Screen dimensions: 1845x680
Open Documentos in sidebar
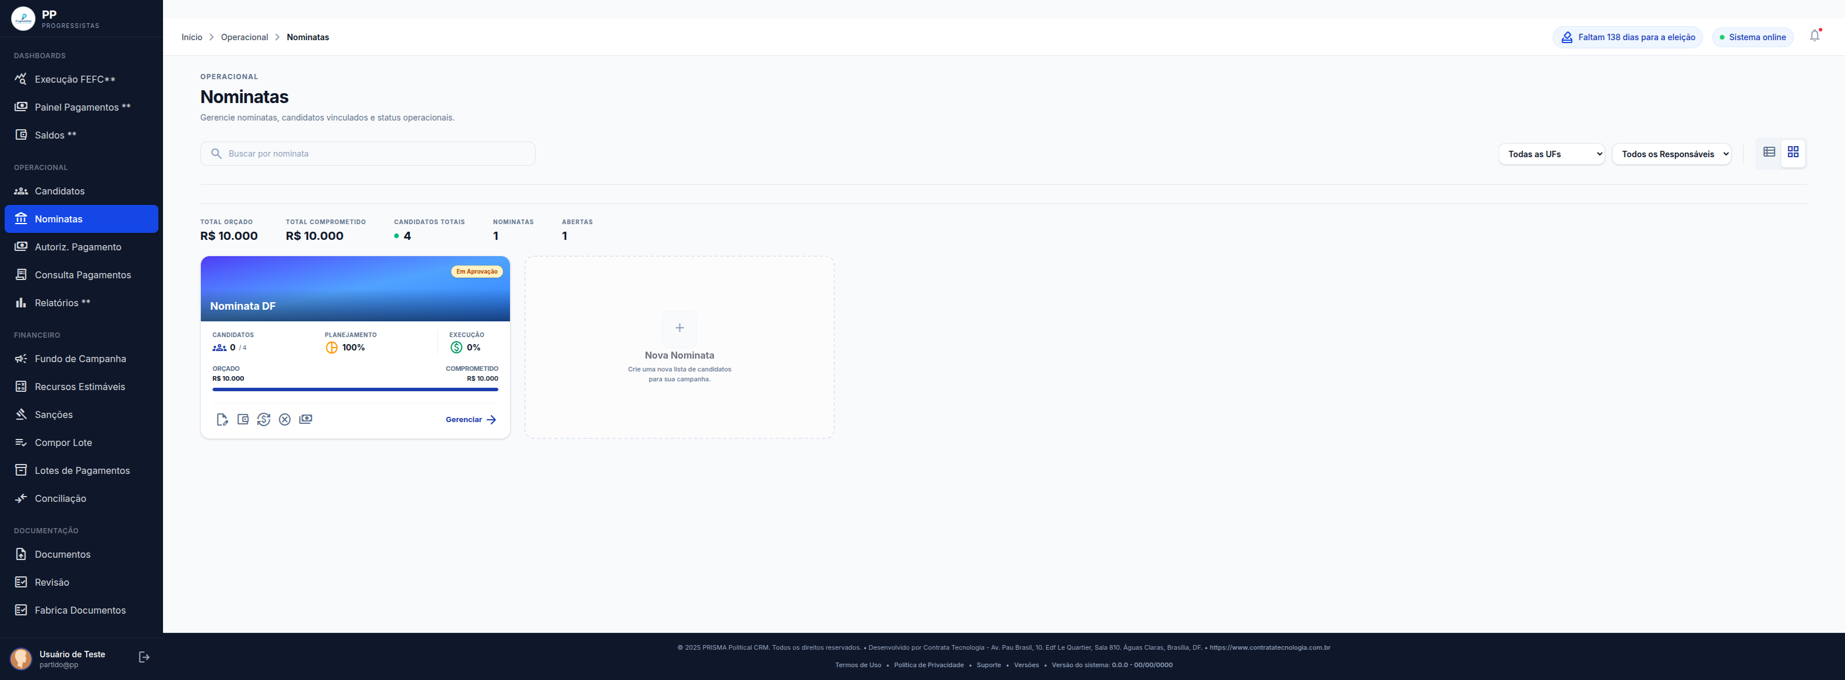(x=82, y=555)
